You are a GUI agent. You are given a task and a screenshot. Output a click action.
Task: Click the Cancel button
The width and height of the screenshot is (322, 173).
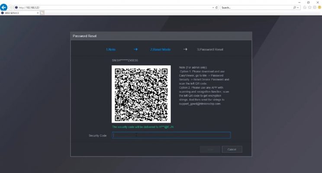tap(232, 149)
